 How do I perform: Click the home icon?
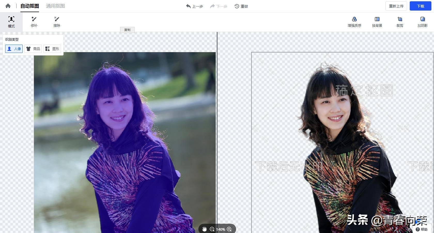pos(8,6)
